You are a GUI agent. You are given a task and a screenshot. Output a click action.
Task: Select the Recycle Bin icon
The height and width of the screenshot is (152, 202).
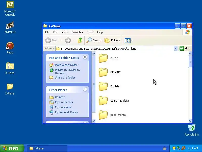[192, 130]
